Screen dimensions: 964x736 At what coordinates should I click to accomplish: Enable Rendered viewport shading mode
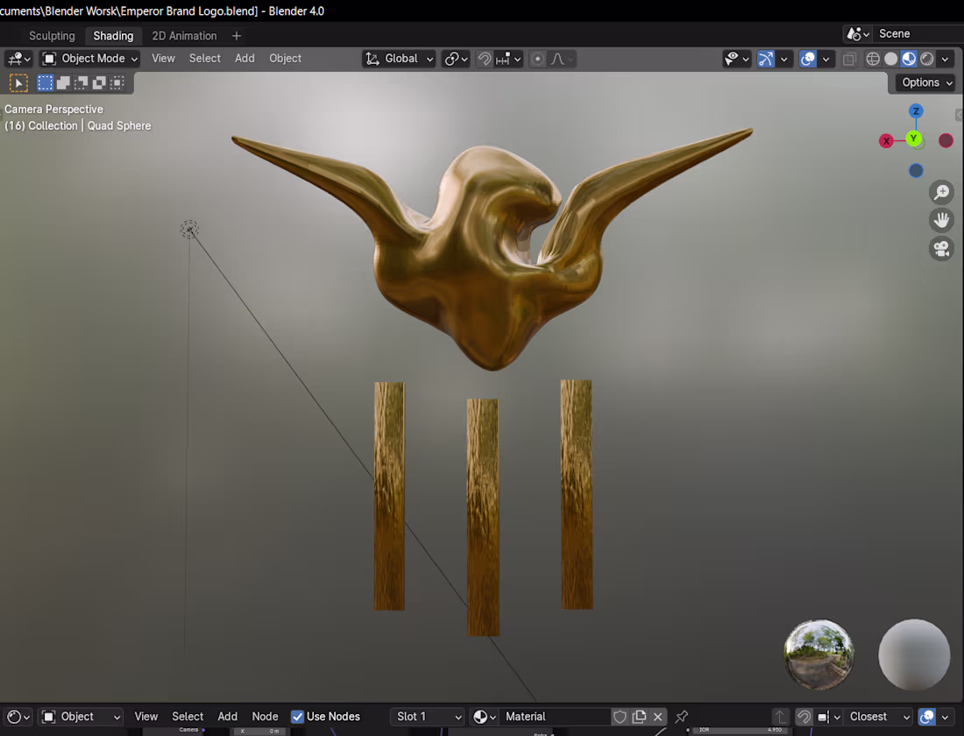[x=926, y=59]
